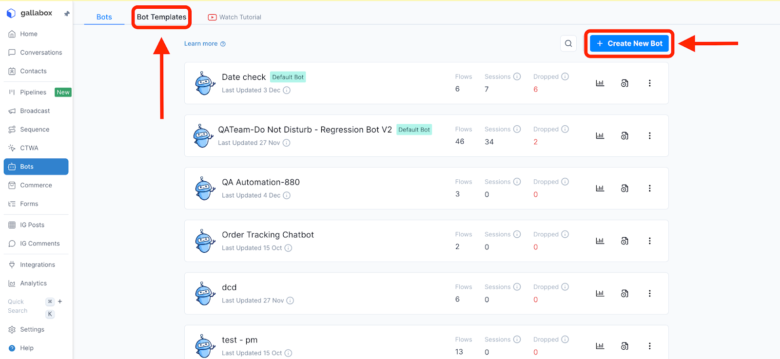Click info icon next to Dropped in QA Automation-880 row
Image resolution: width=780 pixels, height=359 pixels.
pyautogui.click(x=565, y=182)
